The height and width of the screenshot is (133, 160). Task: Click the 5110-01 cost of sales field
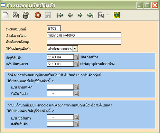pos(60,64)
